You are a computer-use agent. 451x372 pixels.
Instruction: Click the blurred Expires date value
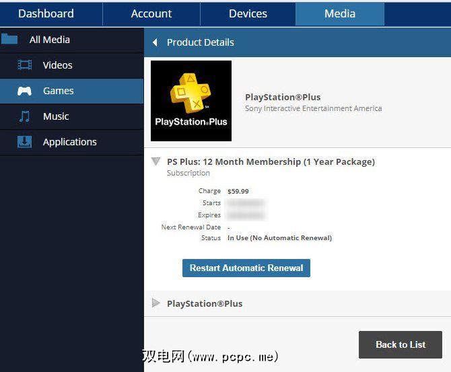click(x=245, y=215)
